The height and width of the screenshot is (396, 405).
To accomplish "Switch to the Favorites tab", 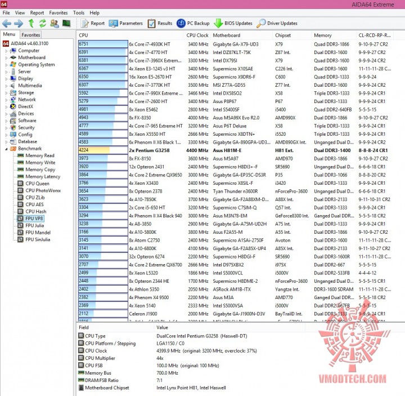I will tap(31, 35).
